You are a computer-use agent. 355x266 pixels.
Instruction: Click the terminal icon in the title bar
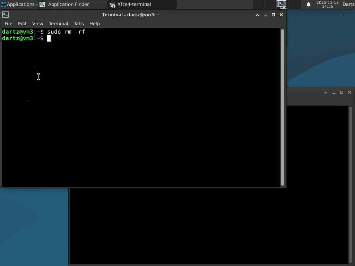[6, 15]
